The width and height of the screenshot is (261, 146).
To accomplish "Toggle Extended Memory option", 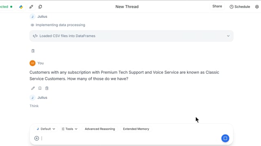I will click(x=136, y=129).
